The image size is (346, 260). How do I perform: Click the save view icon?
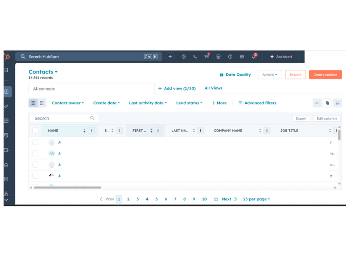click(337, 103)
